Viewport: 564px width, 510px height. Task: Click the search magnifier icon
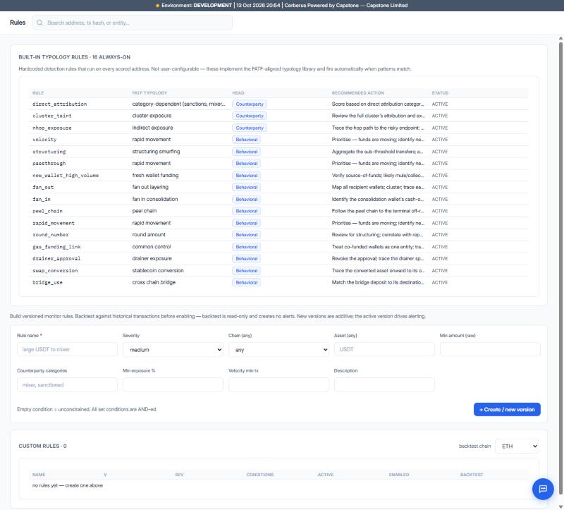[x=40, y=23]
